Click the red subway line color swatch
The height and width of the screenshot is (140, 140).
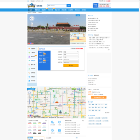30,123
